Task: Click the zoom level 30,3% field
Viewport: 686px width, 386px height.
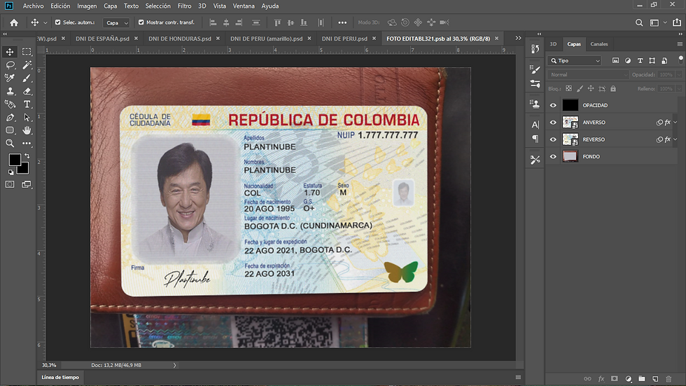Action: (50, 365)
